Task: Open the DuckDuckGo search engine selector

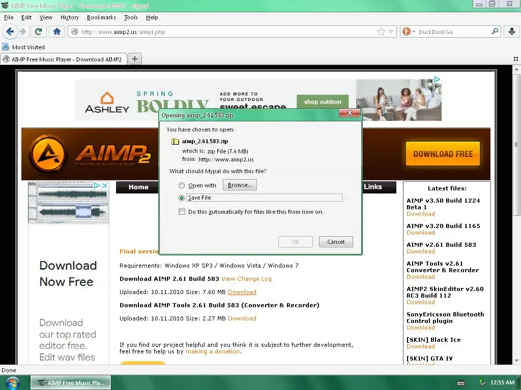Action: tap(409, 32)
